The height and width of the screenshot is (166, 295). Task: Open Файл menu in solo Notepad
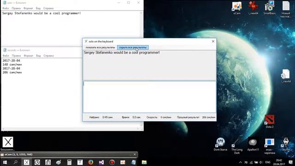[x=6, y=8]
